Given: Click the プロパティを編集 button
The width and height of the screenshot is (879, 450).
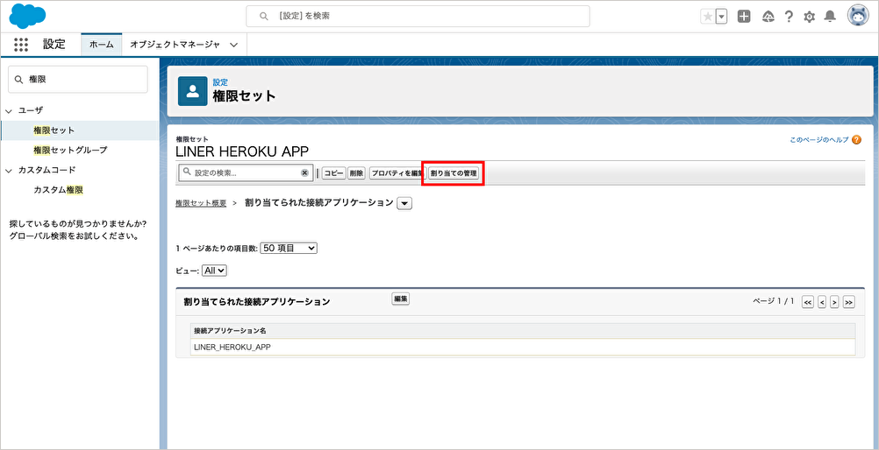Looking at the screenshot, I should pos(396,173).
